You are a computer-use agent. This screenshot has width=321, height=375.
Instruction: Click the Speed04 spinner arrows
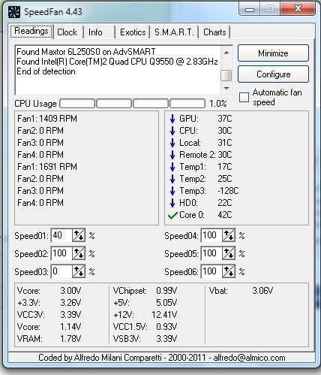[229, 235]
